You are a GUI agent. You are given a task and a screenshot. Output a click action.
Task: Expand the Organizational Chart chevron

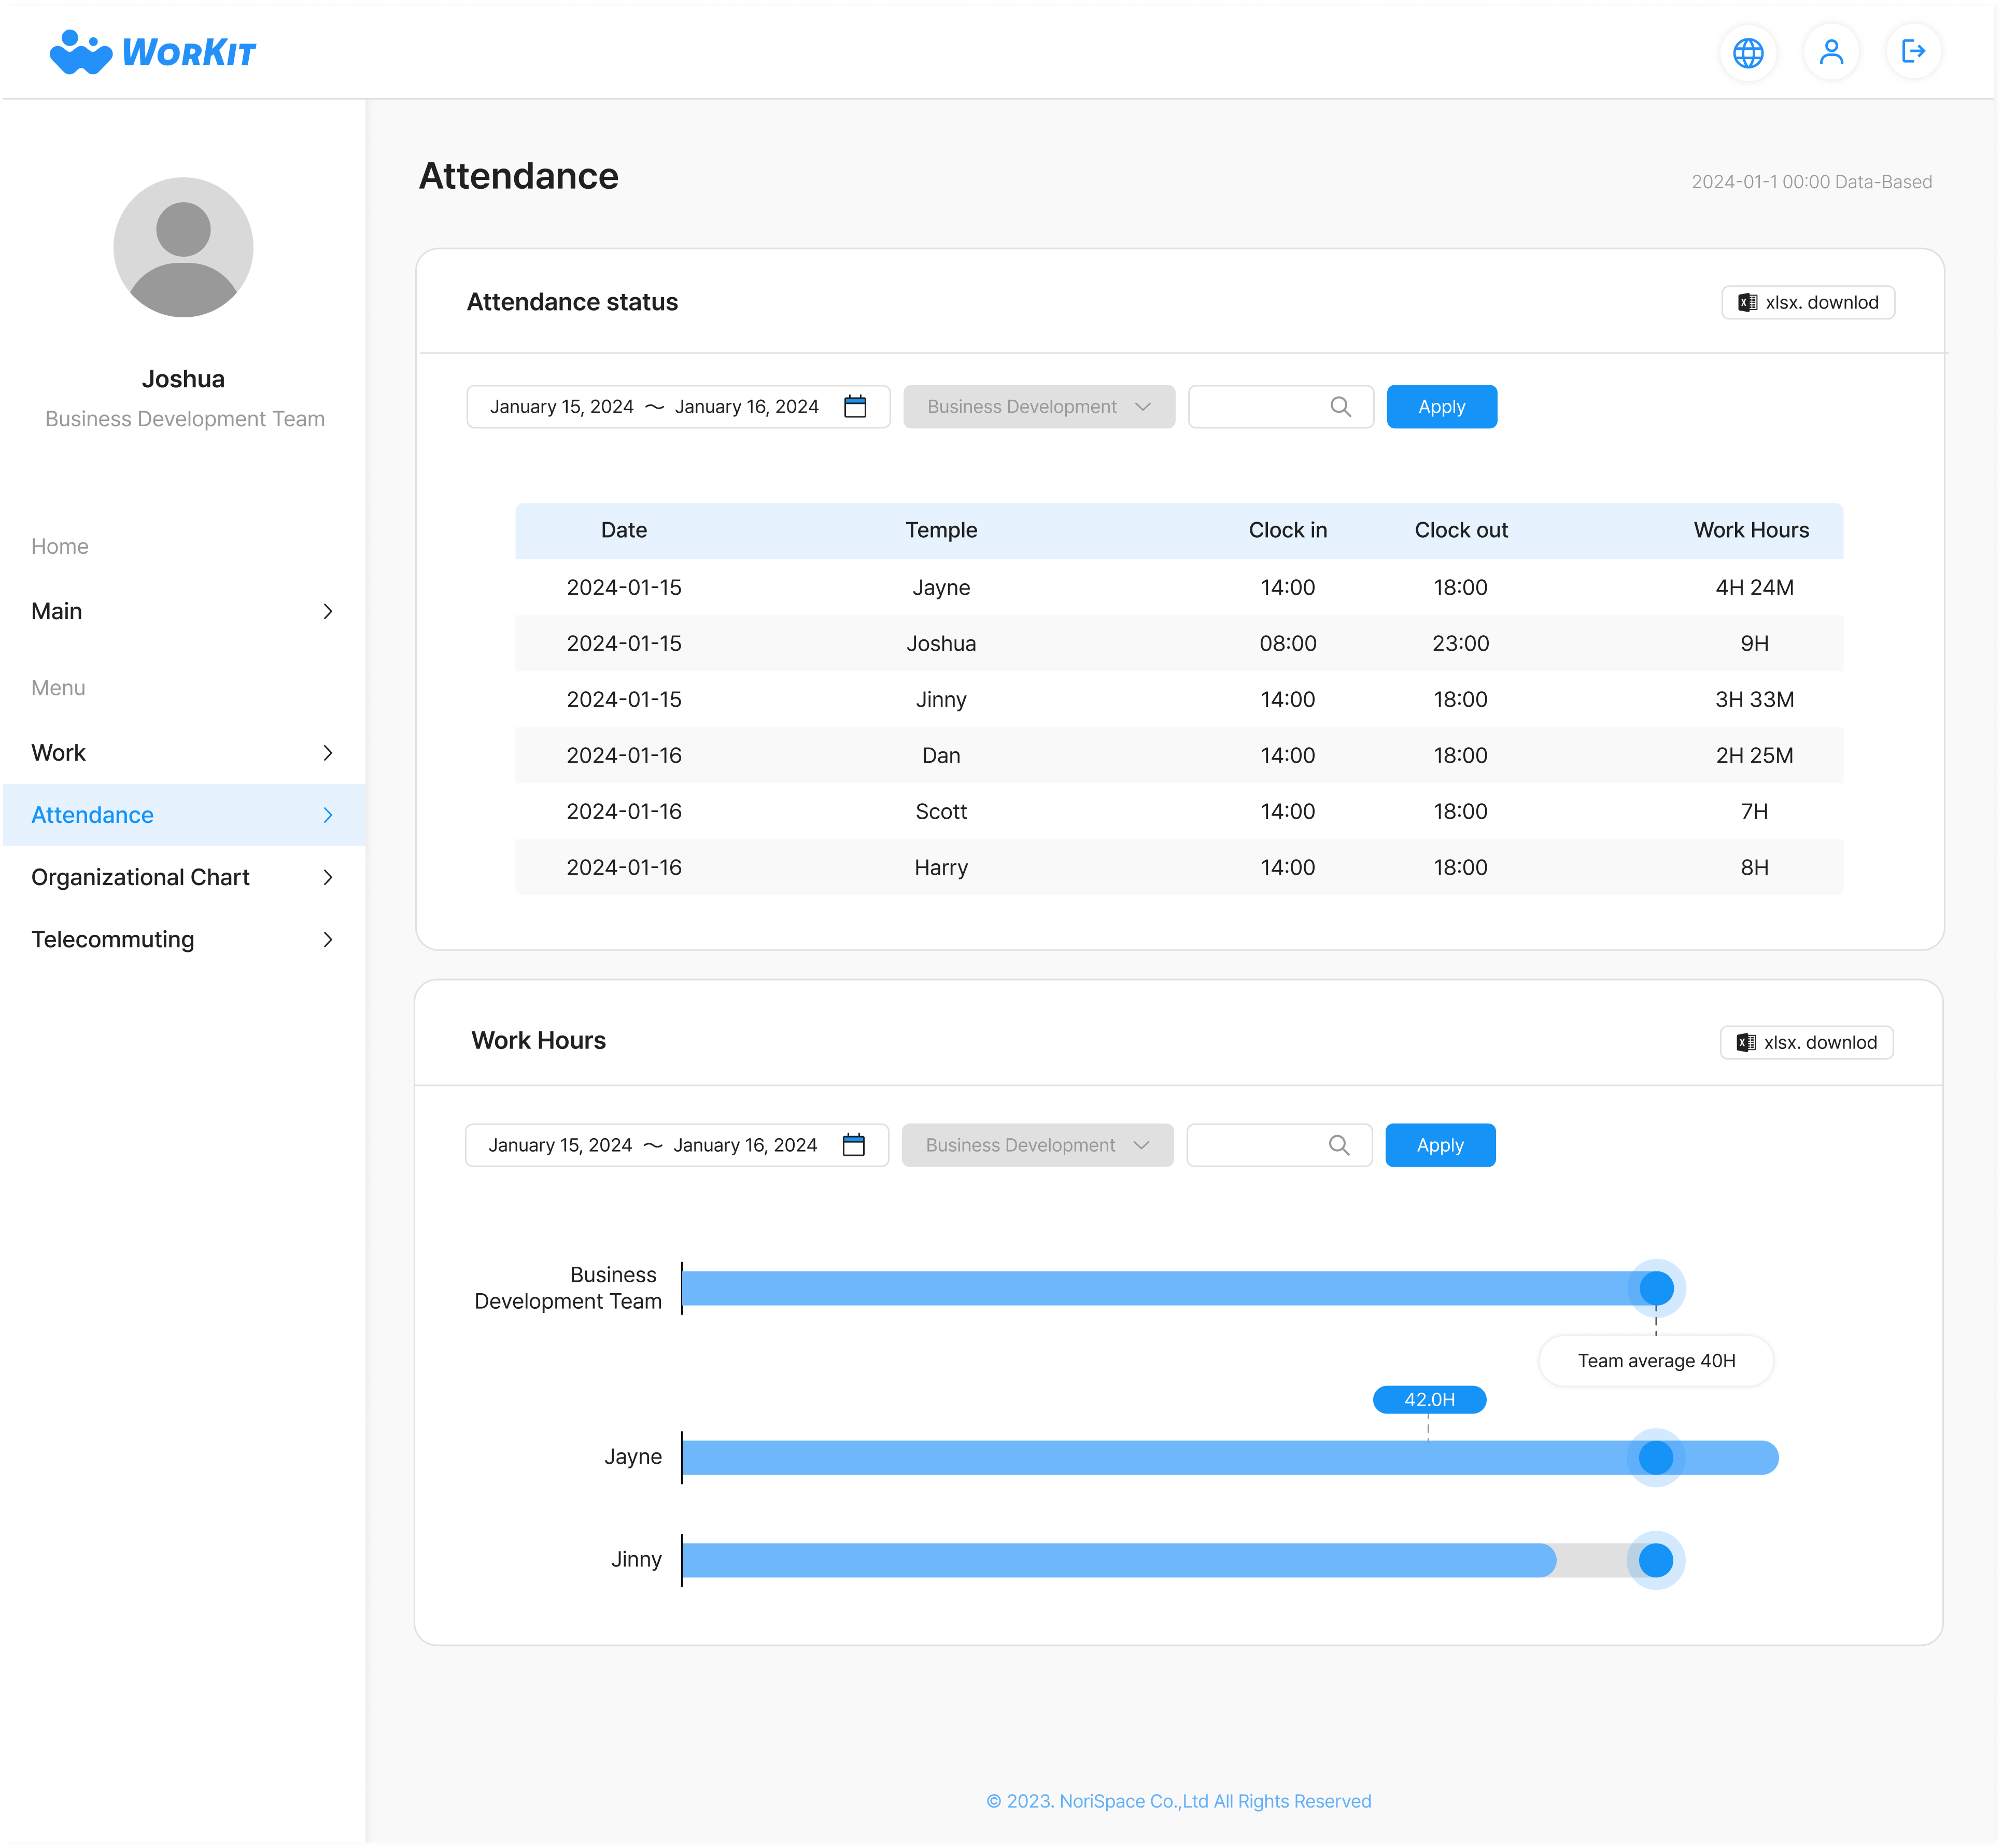(x=328, y=877)
